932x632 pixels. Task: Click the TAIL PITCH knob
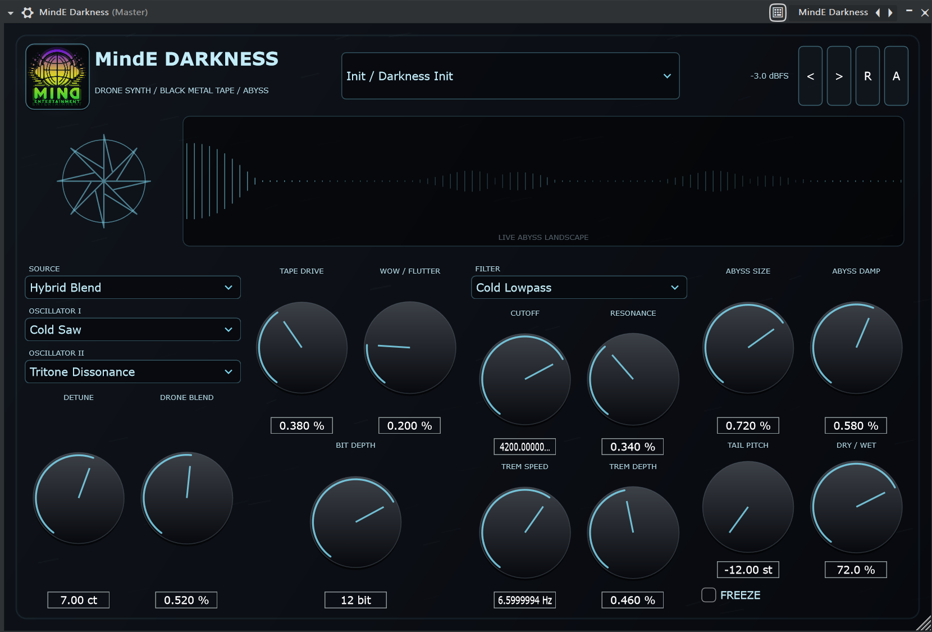(x=748, y=507)
